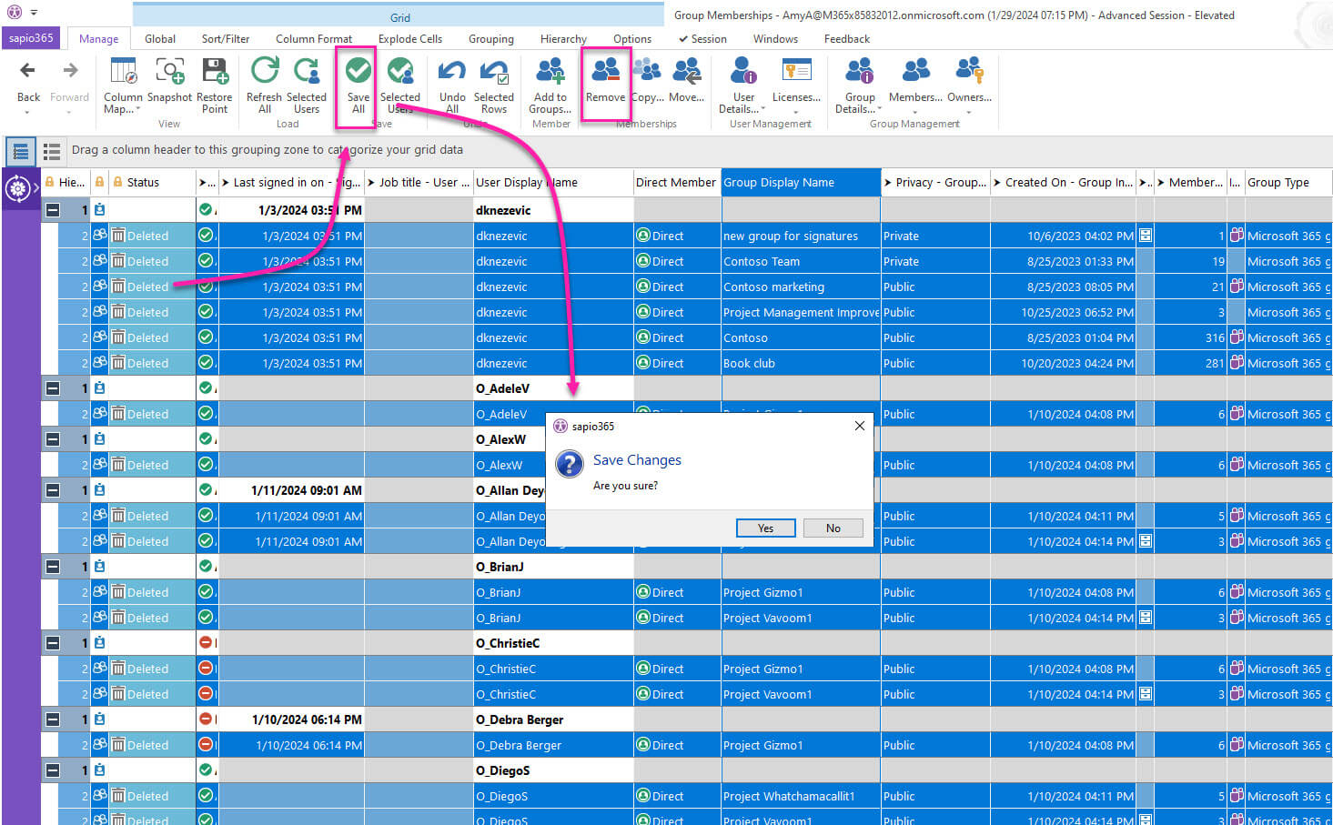Collapse the dknezevic group row
Screen dimensions: 1333x825
(53, 210)
